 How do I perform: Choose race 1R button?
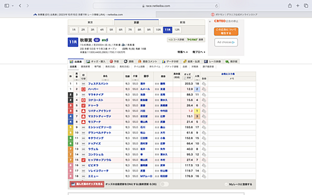click(x=73, y=30)
